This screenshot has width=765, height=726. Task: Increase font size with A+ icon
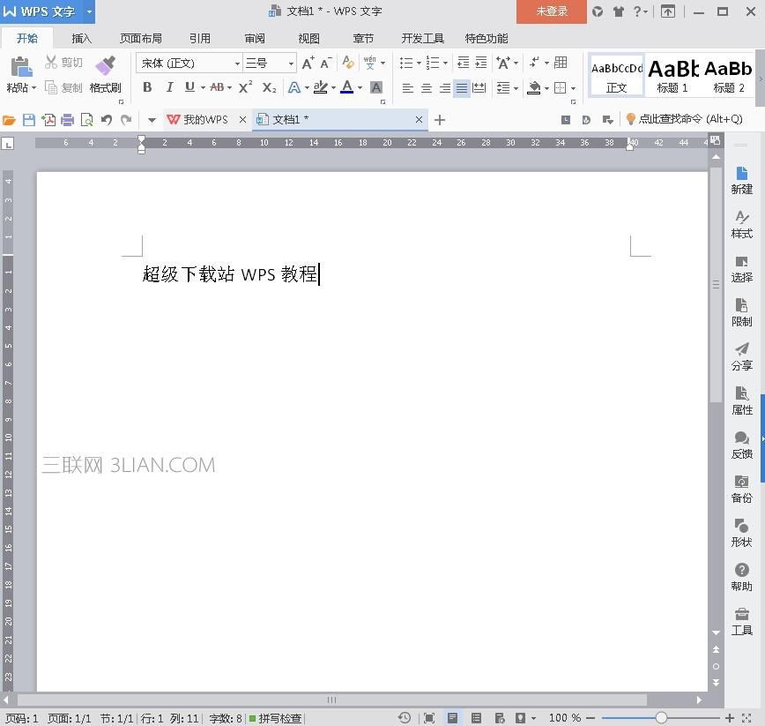coord(308,63)
